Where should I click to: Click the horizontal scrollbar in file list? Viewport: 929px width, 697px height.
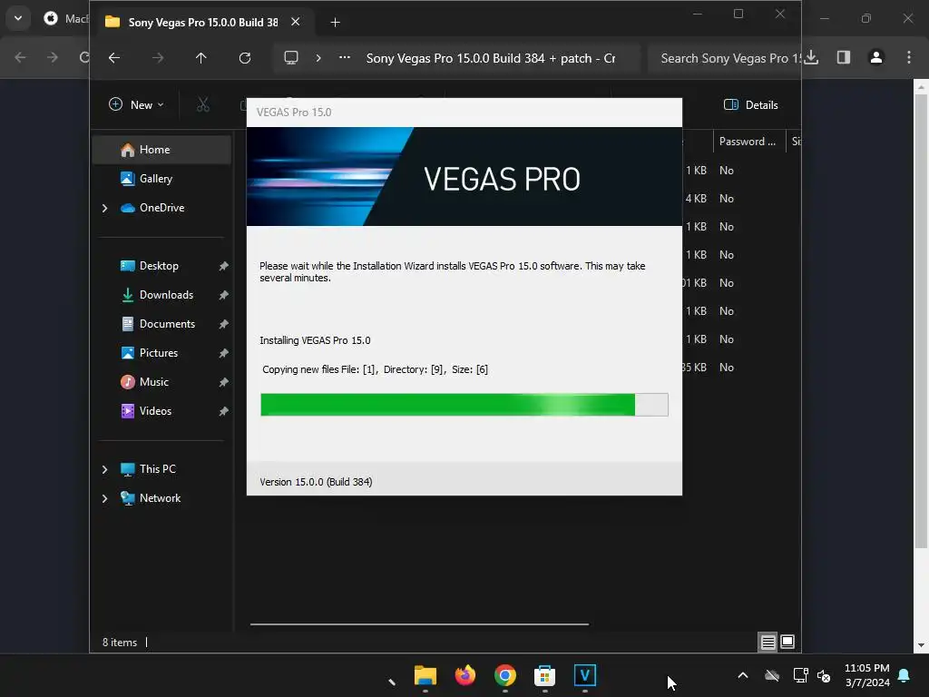coord(419,624)
